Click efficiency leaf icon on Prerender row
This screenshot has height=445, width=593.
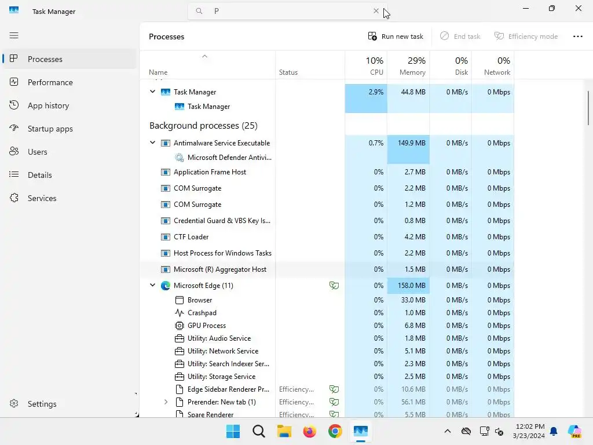tap(334, 402)
